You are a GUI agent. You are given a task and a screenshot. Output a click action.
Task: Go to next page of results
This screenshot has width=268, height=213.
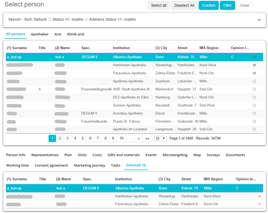[139, 138]
